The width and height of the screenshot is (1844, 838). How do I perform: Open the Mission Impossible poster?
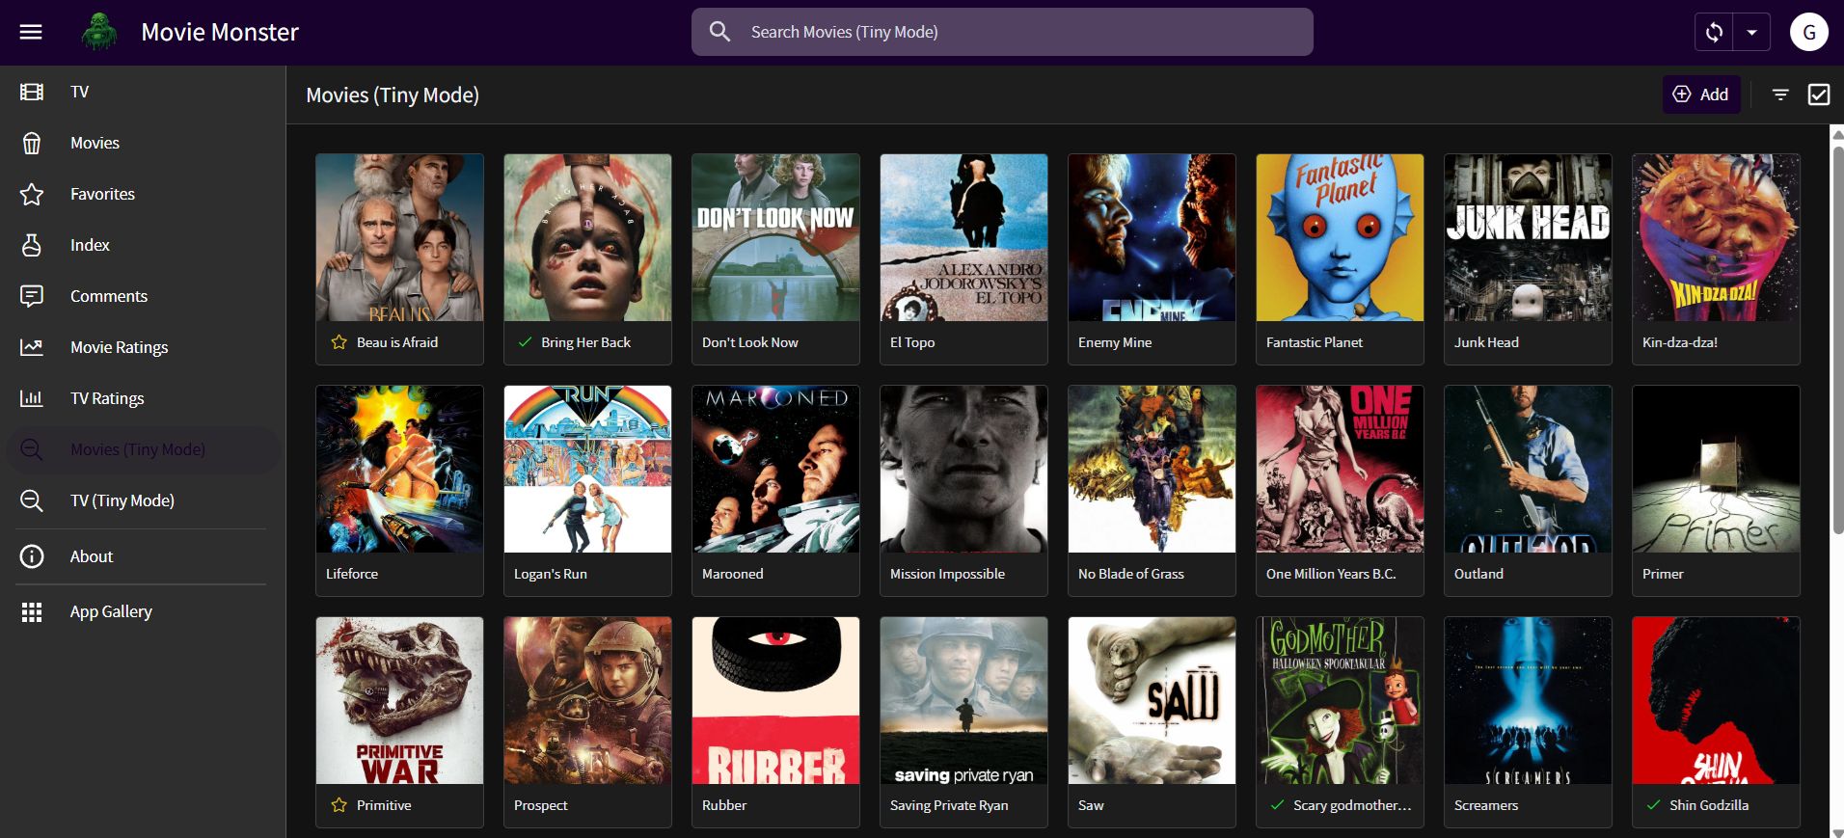click(963, 470)
